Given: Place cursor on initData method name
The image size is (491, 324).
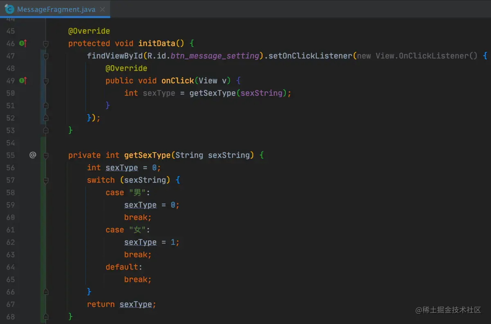Looking at the screenshot, I should point(157,43).
